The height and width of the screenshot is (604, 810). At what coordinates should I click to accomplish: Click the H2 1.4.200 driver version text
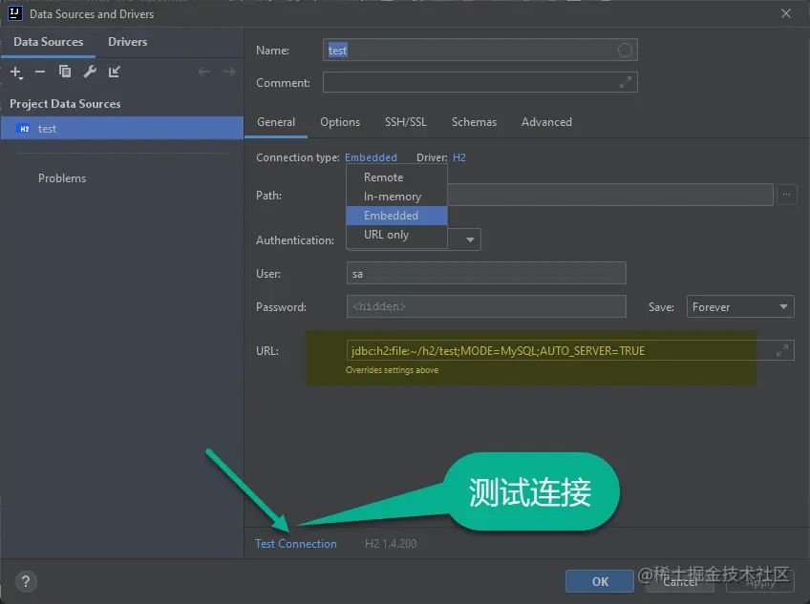coord(391,544)
